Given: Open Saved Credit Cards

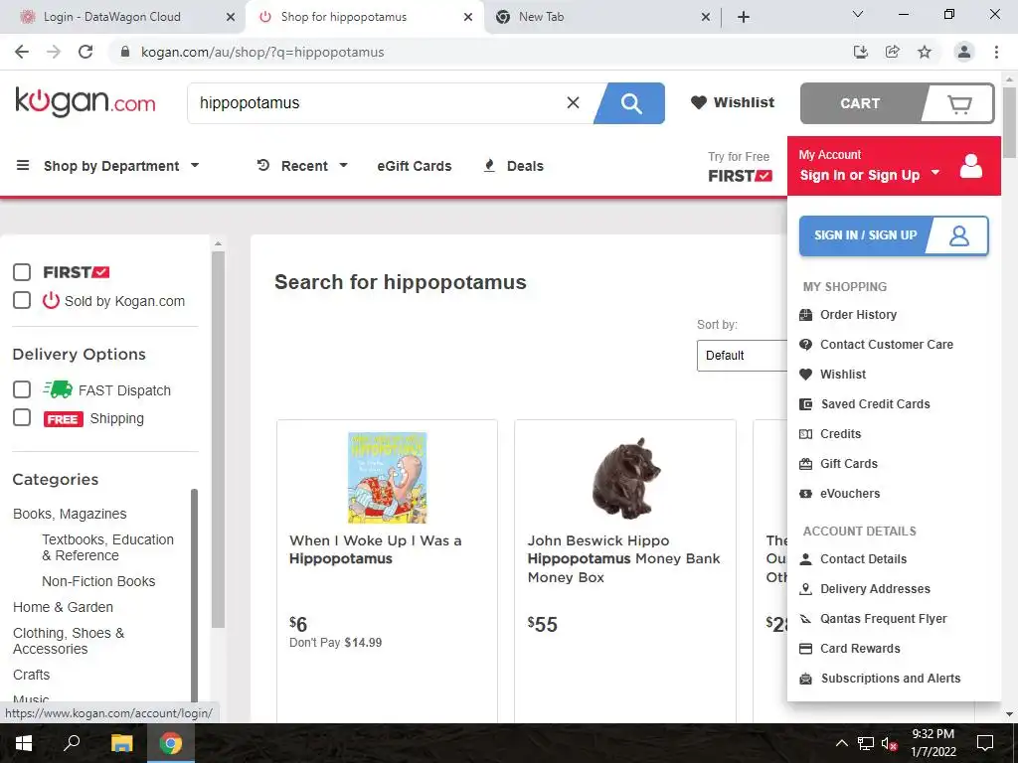Looking at the screenshot, I should pos(864,404).
